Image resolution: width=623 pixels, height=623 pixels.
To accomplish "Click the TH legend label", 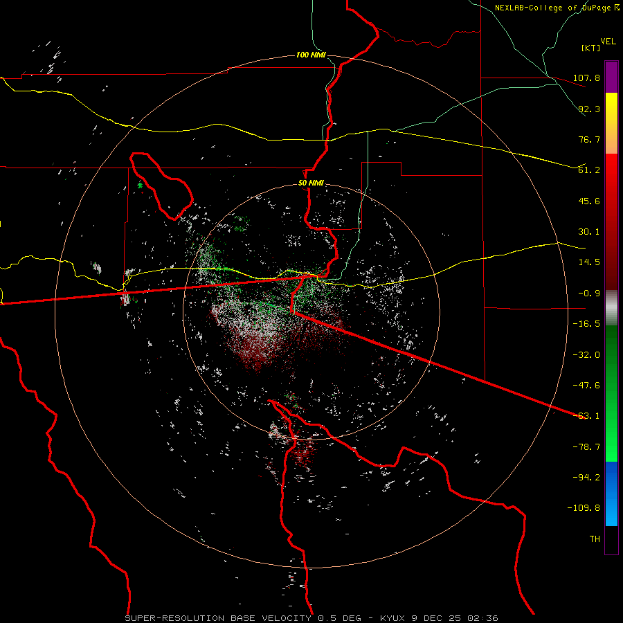I will click(x=595, y=539).
